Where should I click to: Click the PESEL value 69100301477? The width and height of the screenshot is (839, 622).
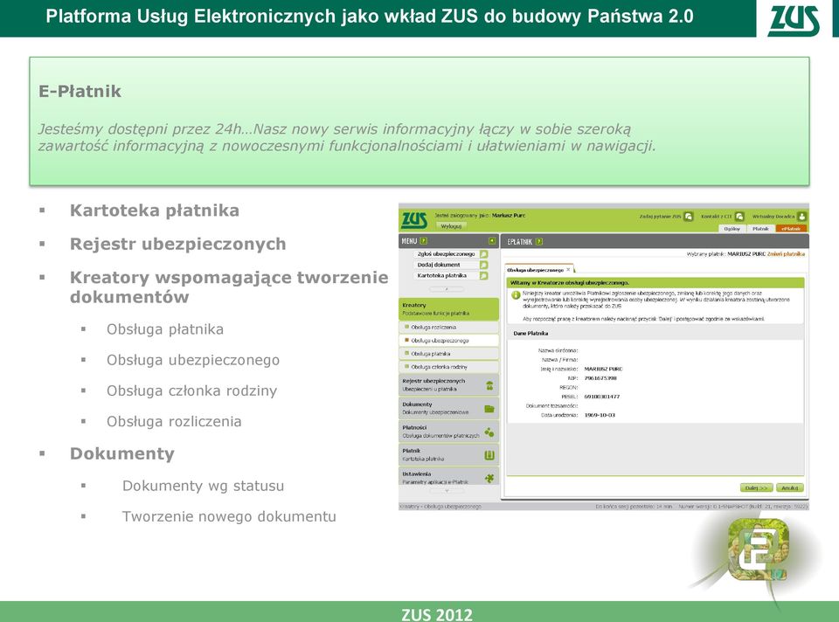(x=602, y=397)
